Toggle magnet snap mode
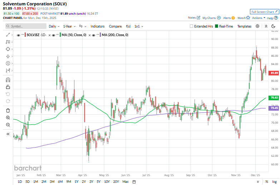 tap(8, 80)
